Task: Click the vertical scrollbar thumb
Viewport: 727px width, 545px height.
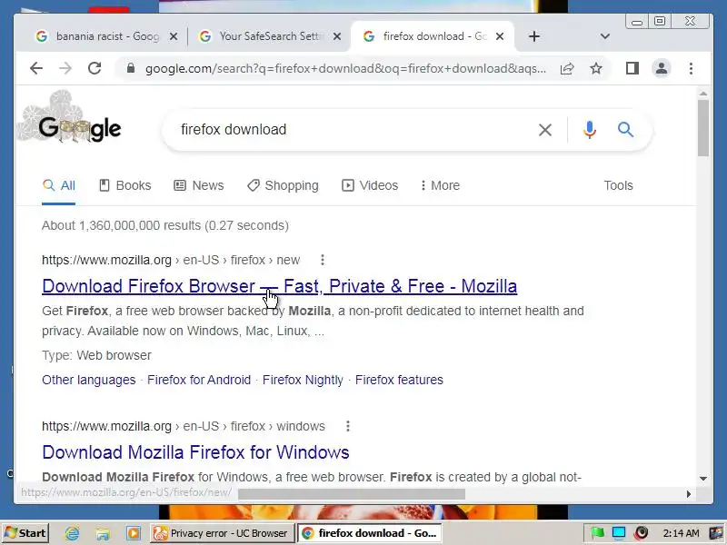Action: 703,128
